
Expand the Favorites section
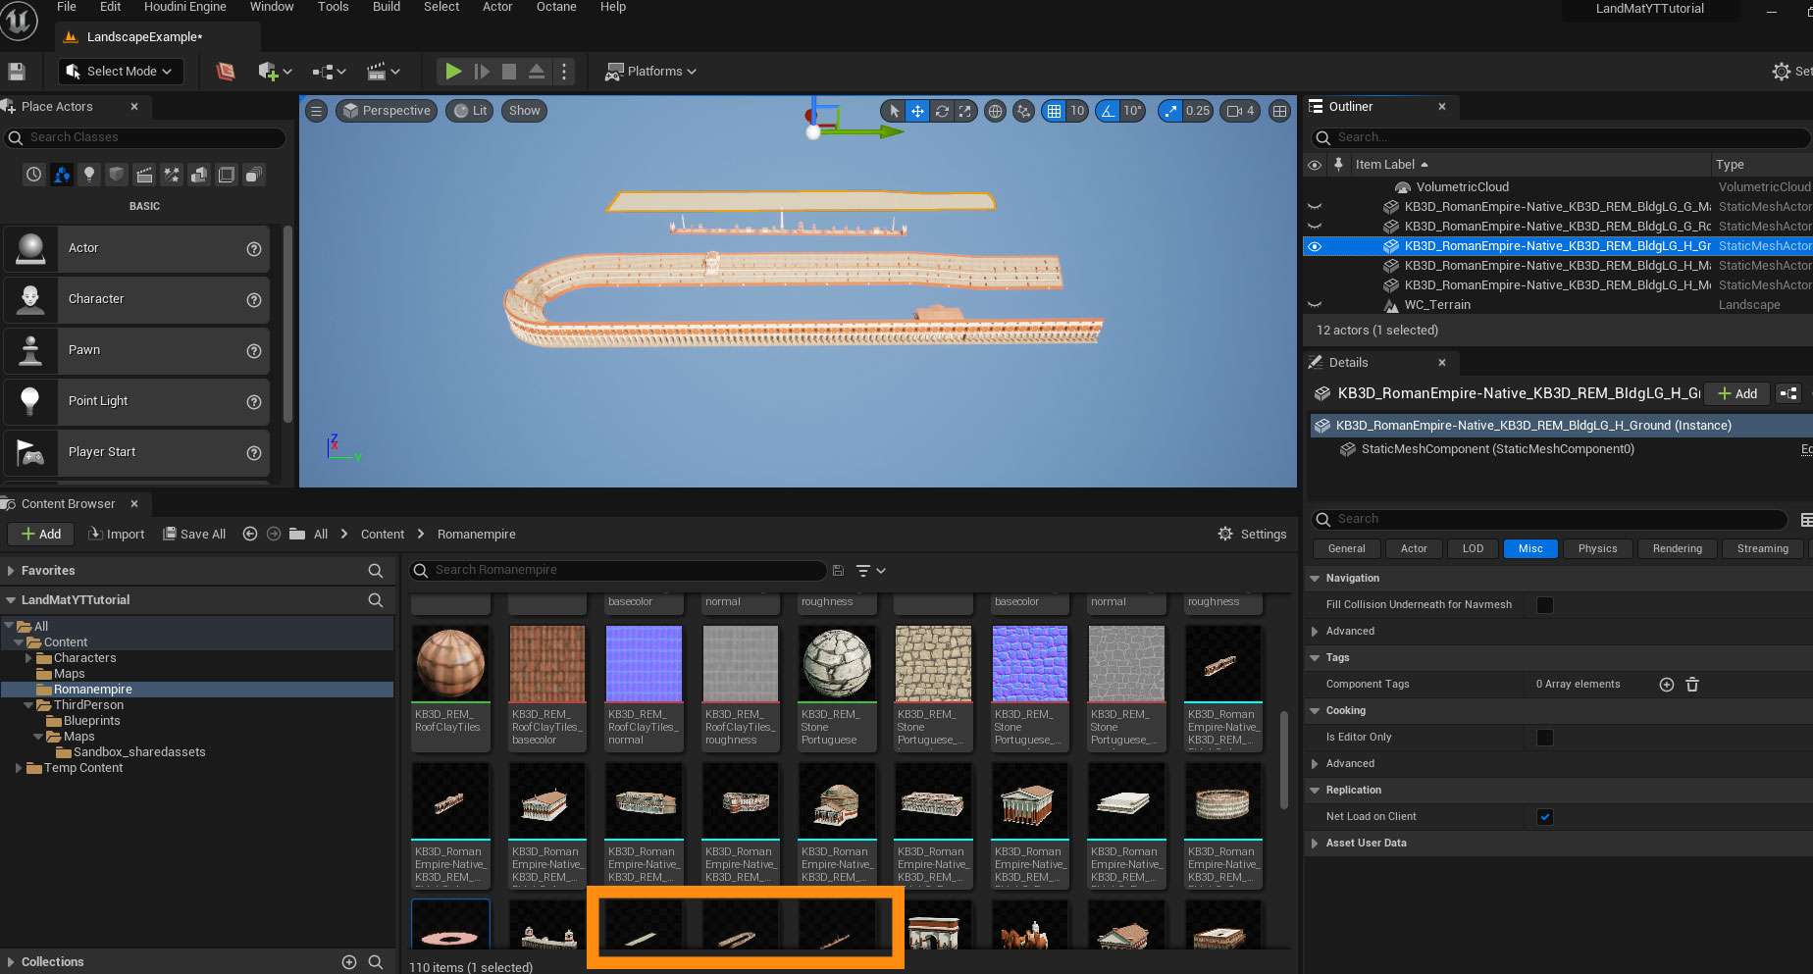(11, 571)
